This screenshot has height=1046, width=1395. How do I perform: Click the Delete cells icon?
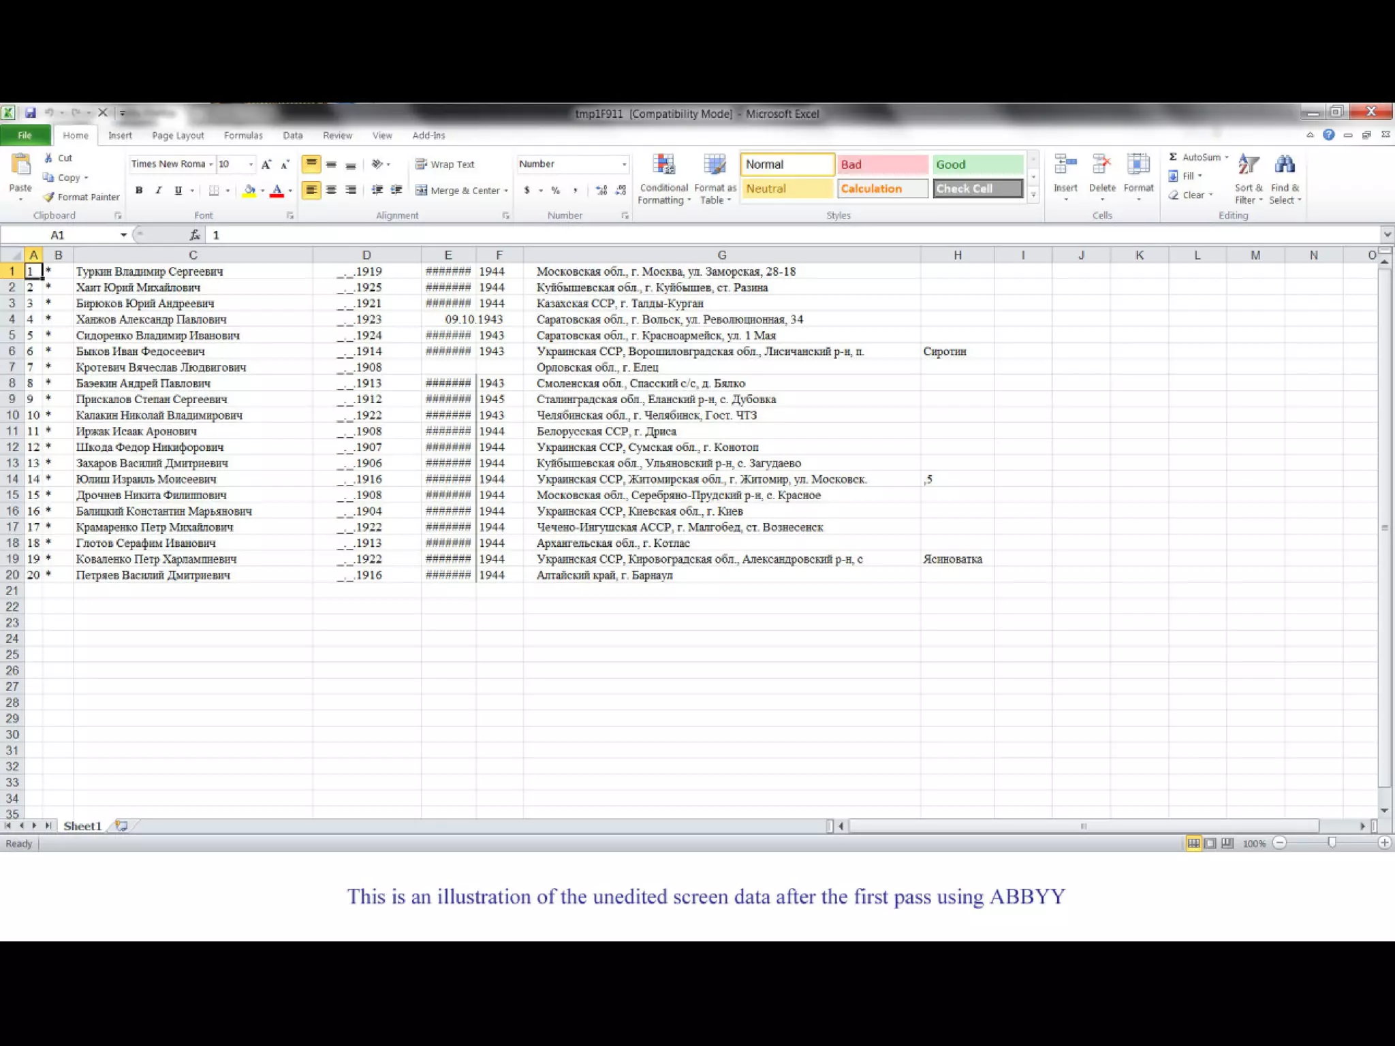tap(1102, 165)
